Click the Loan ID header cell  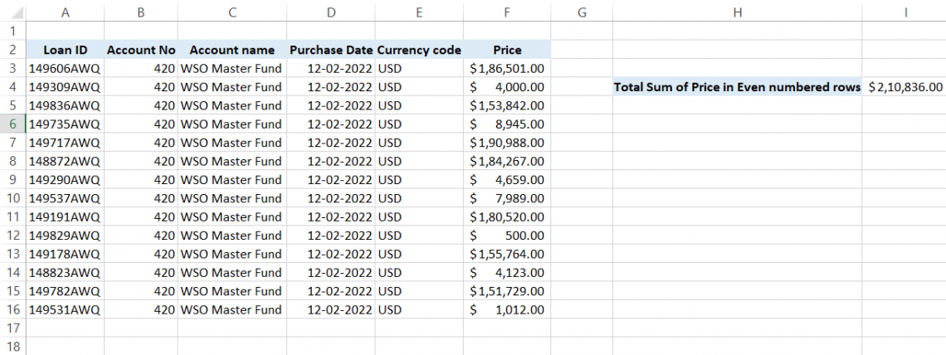click(x=65, y=50)
